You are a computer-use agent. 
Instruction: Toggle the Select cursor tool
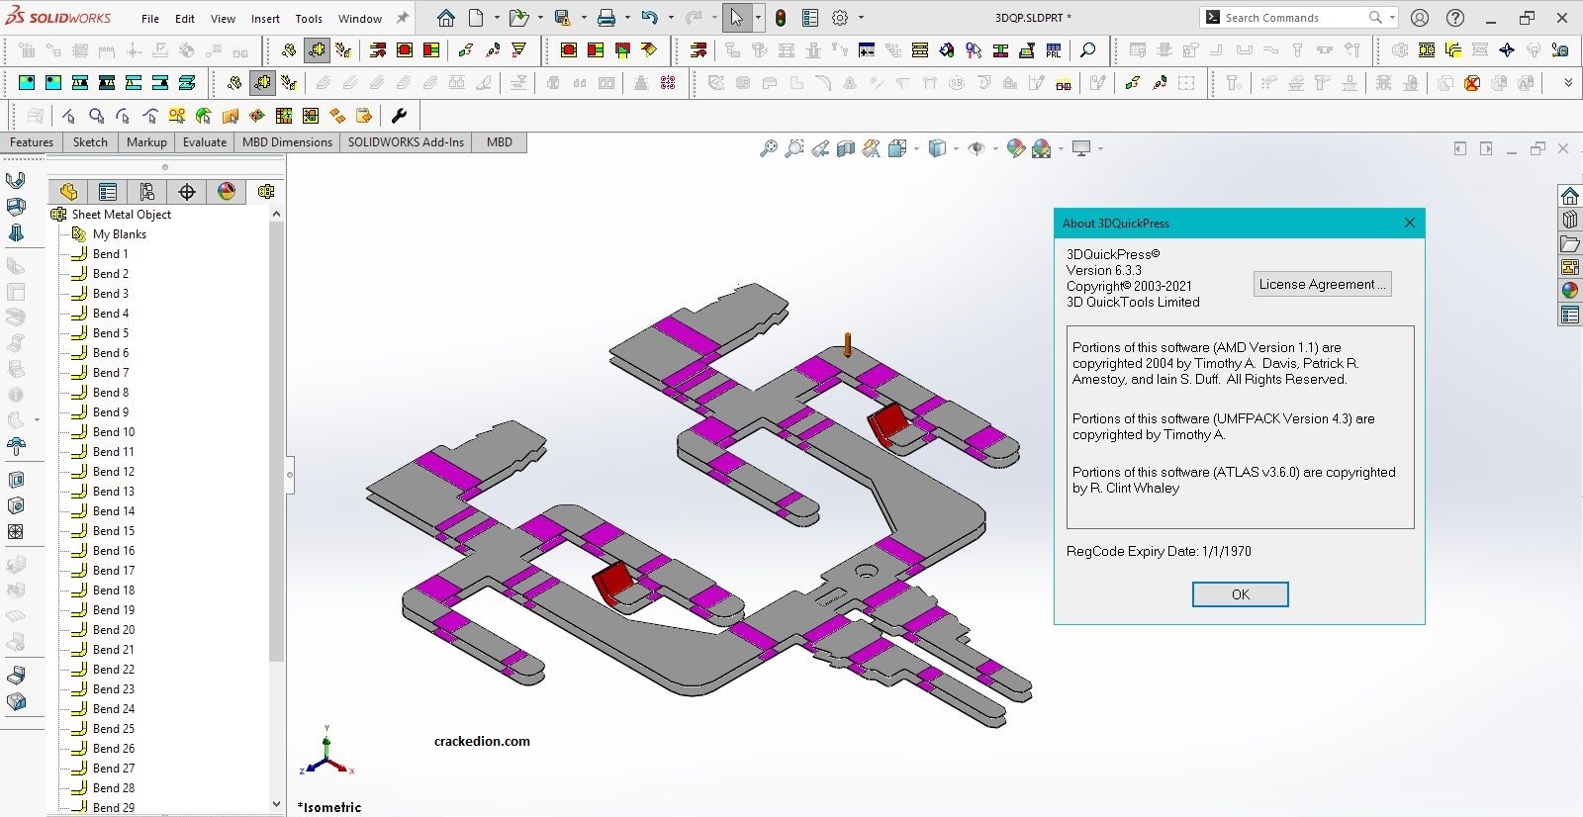[x=737, y=18]
